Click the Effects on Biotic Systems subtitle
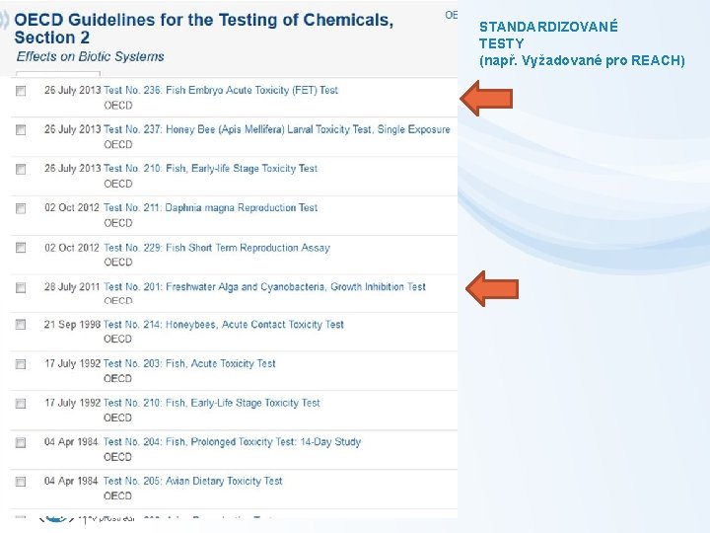Image resolution: width=710 pixels, height=533 pixels. click(x=91, y=56)
